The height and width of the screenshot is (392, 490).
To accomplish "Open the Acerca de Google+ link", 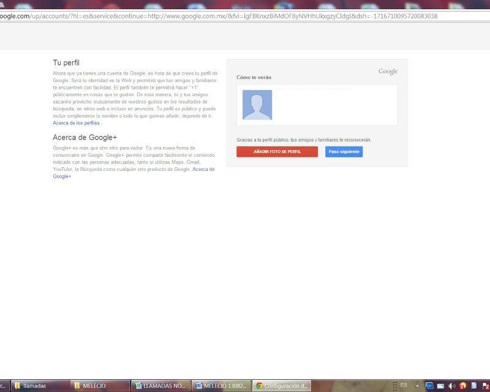I will [204, 169].
